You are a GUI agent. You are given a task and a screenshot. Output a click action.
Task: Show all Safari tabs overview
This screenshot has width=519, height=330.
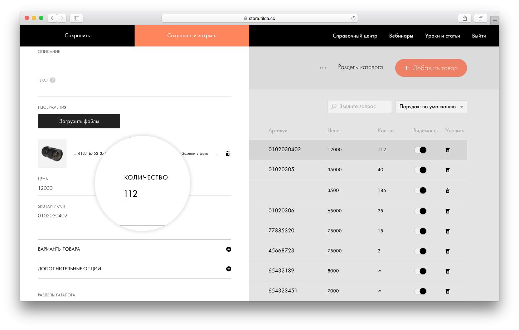[481, 18]
